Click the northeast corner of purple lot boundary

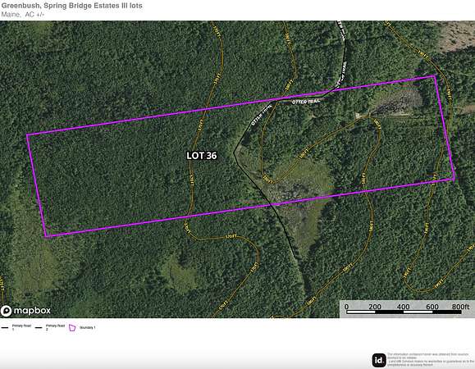435,76
